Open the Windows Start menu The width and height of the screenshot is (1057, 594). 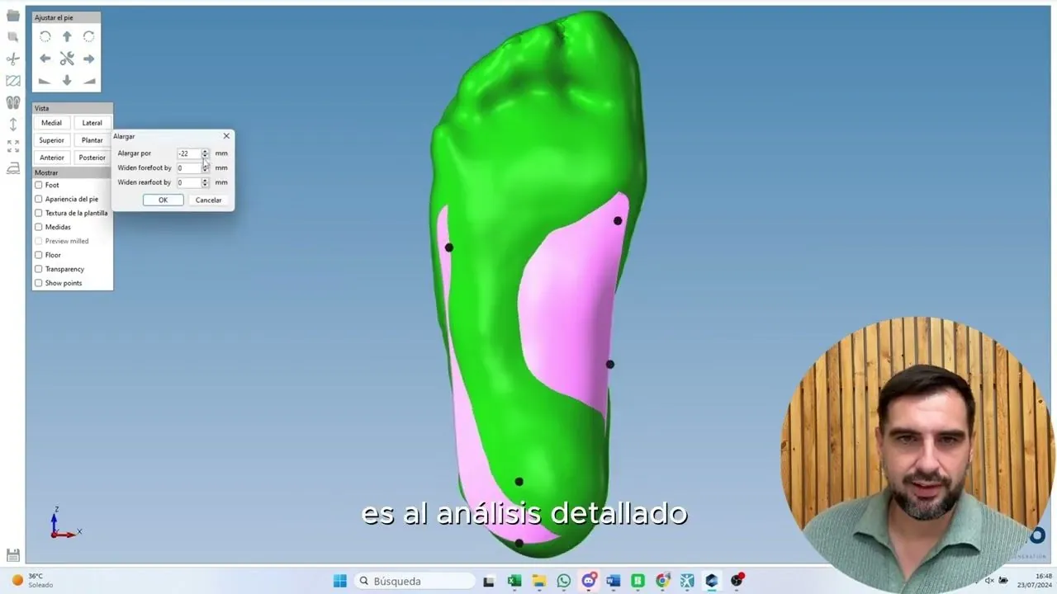pyautogui.click(x=339, y=581)
